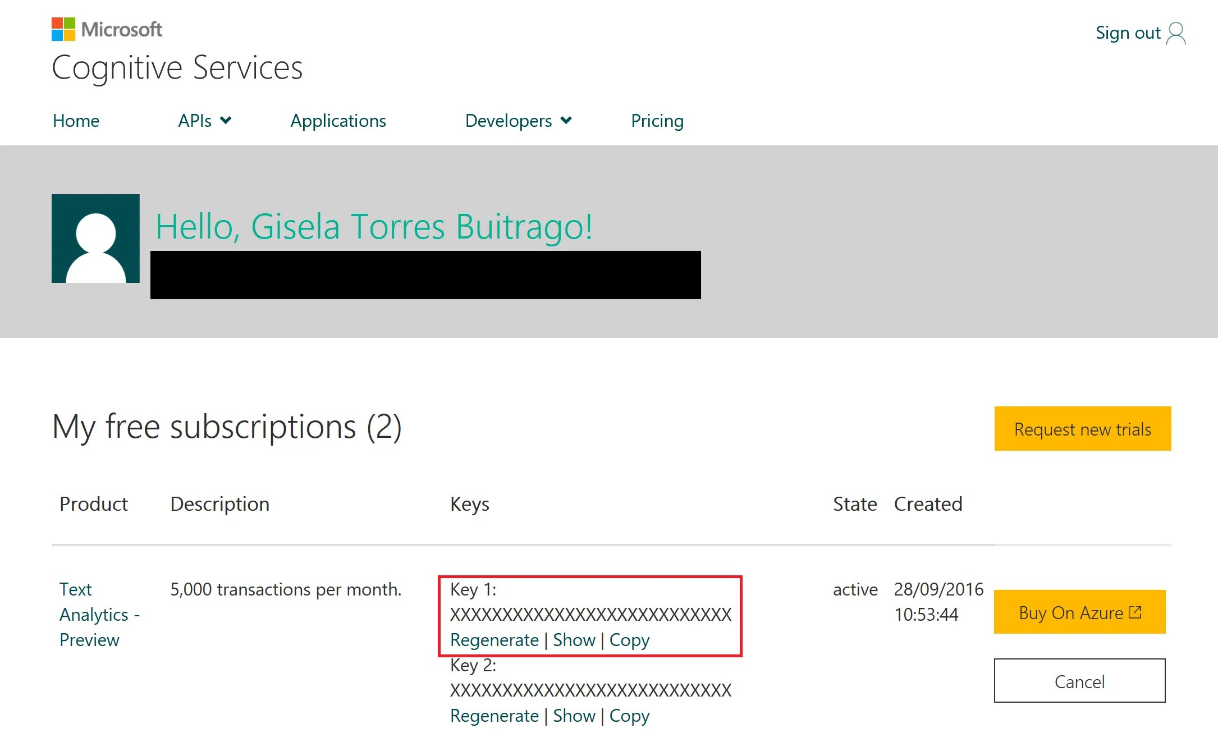
Task: Click the Created column header
Action: 928,504
